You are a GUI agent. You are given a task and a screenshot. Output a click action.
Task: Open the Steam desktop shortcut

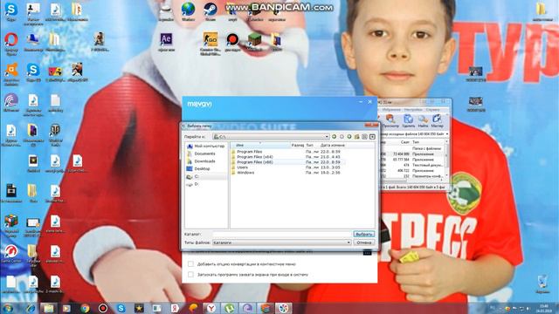(210, 11)
